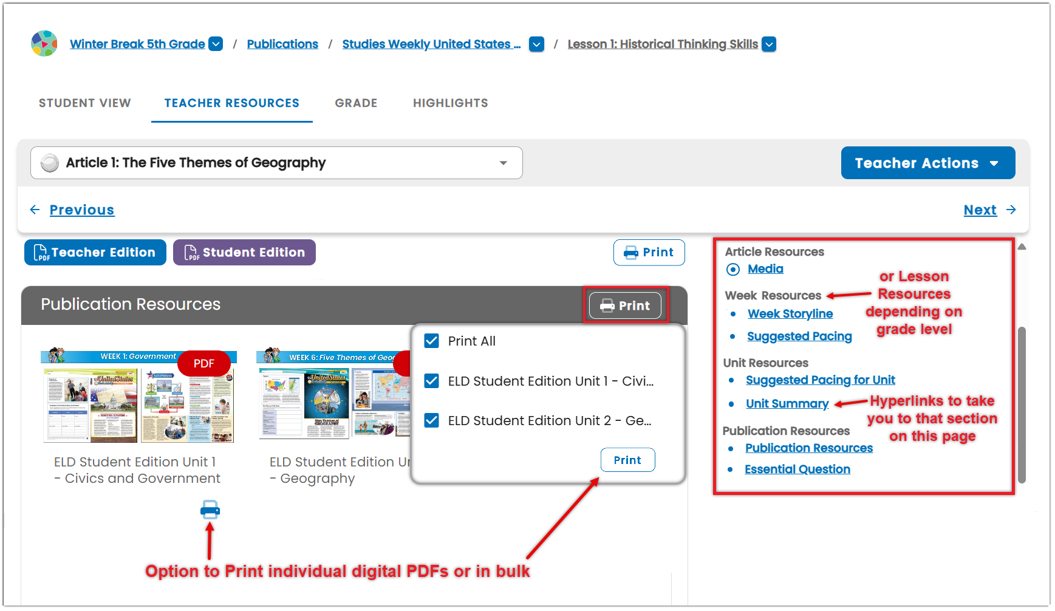1055x611 pixels.
Task: Toggle the Print All checkbox
Action: coord(432,341)
